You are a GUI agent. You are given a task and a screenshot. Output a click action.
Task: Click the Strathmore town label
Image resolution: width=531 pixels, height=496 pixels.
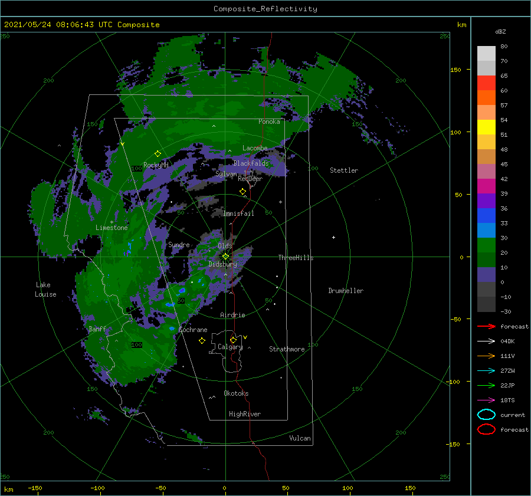coord(287,349)
